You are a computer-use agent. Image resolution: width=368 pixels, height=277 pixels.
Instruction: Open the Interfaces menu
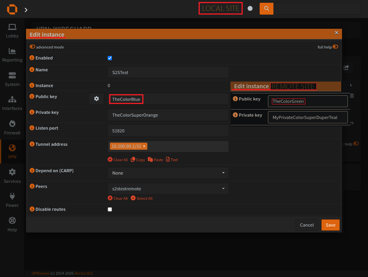coord(12,103)
